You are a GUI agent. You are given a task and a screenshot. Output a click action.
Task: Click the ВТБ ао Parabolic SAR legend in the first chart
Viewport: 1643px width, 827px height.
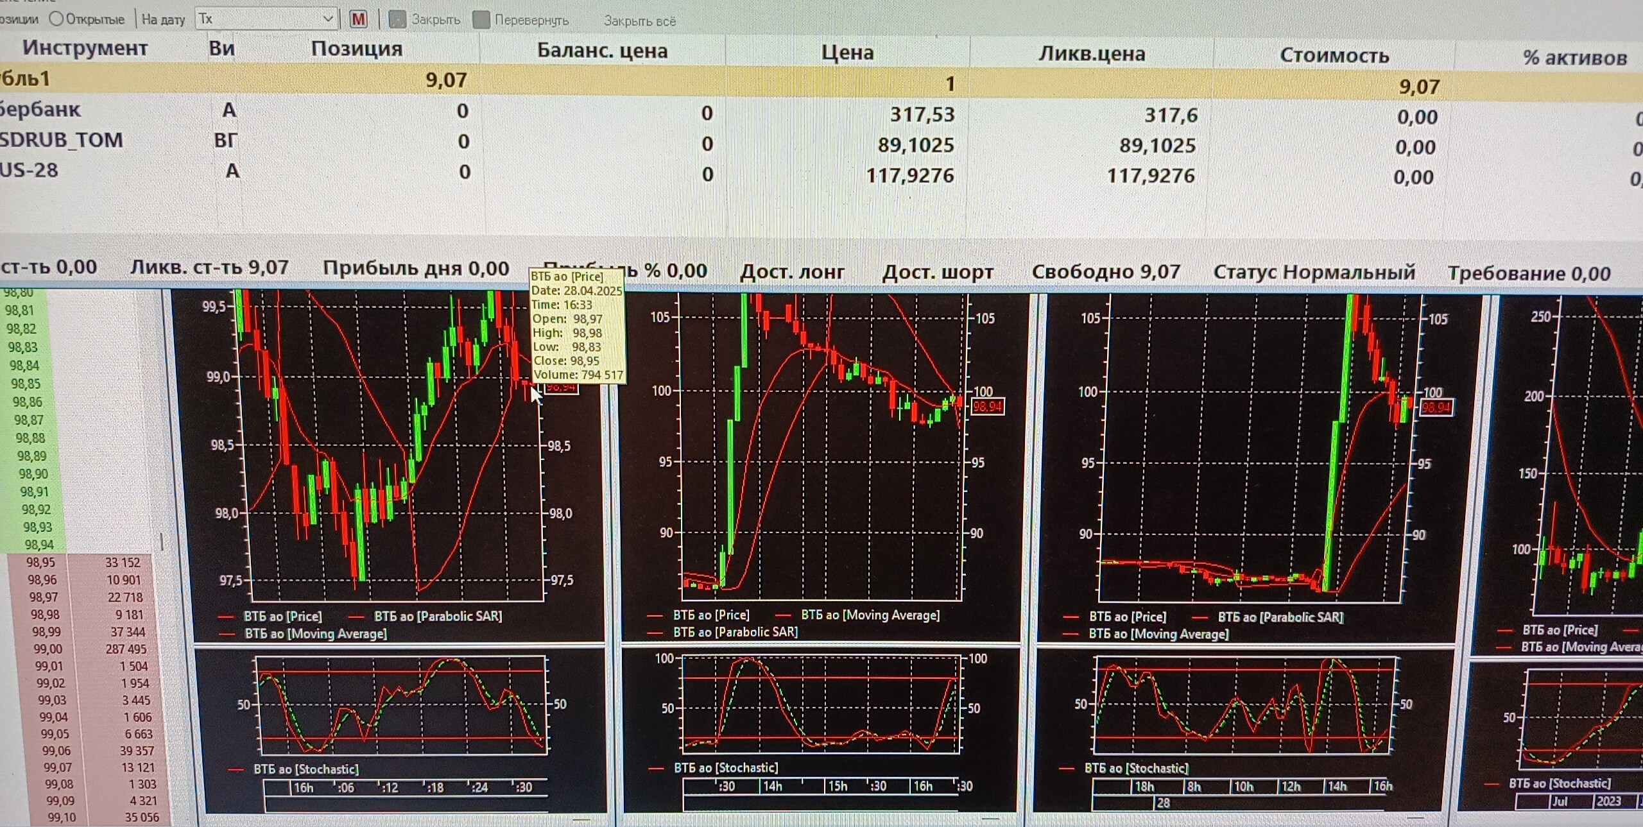point(438,617)
